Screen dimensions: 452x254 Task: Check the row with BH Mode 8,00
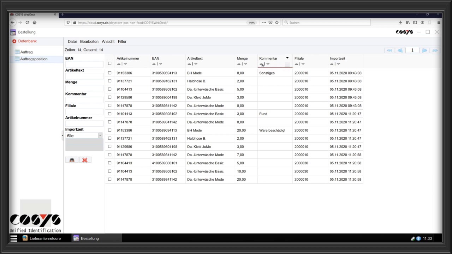[x=110, y=73]
